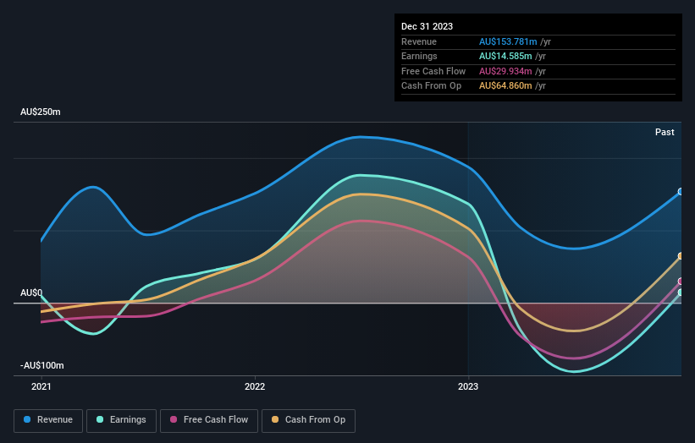
Task: Click the AU$14.585m earnings value
Action: point(505,56)
